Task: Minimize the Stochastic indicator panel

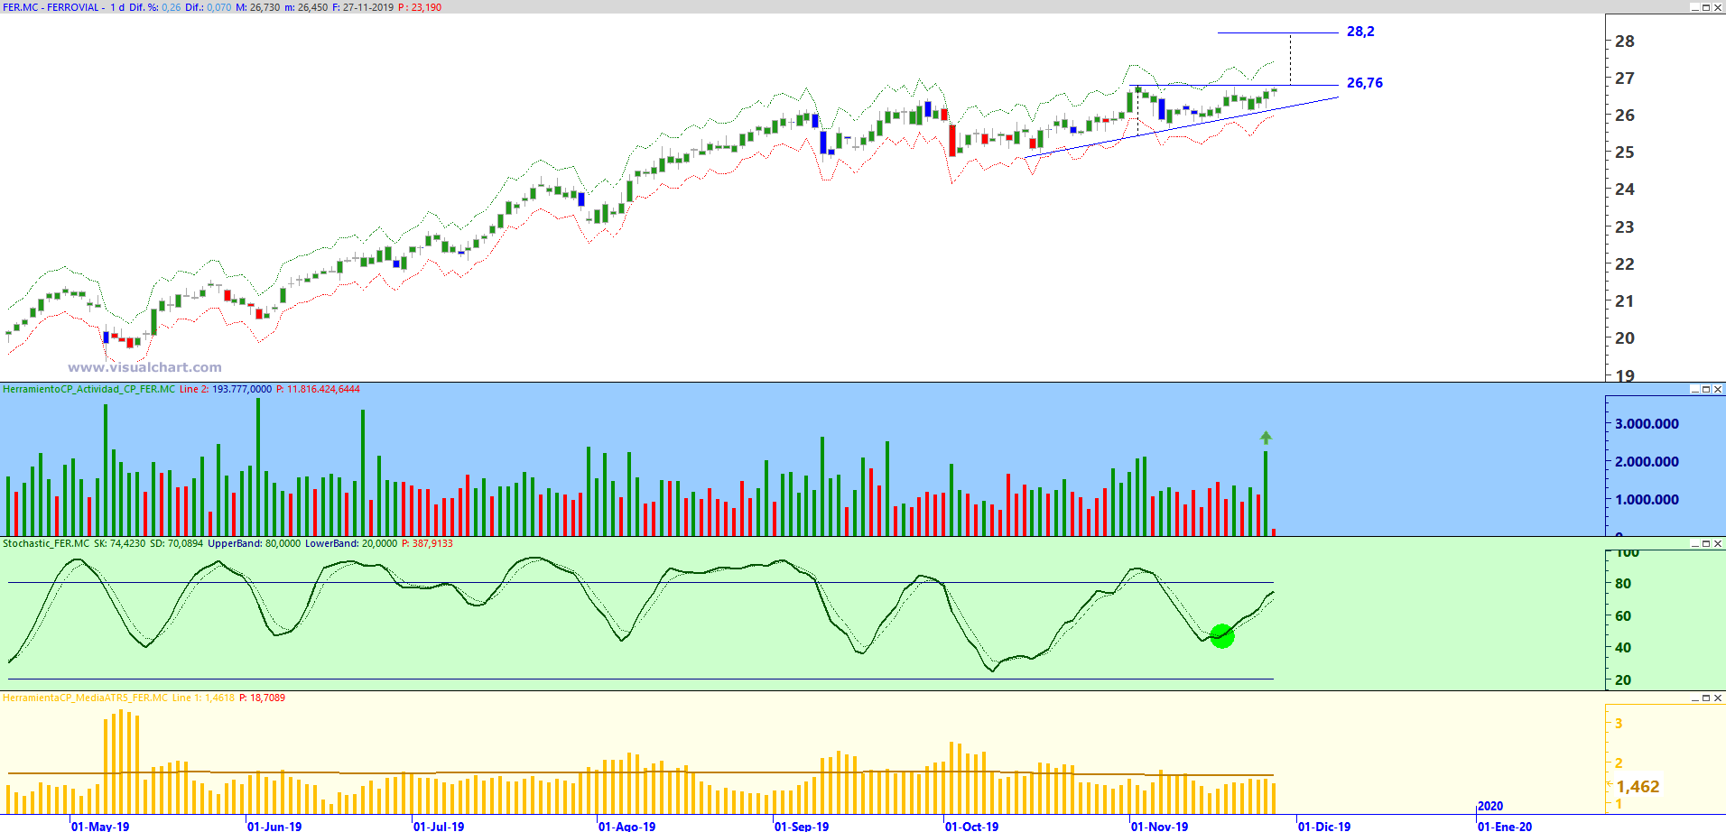Action: coord(1695,543)
